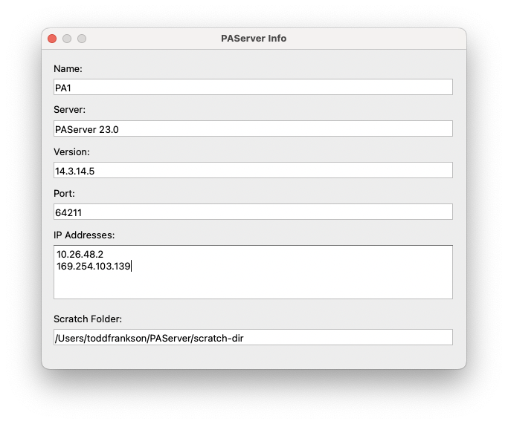Click the IP Addresses: label
Viewport: 508px width, 424px height.
pyautogui.click(x=84, y=235)
